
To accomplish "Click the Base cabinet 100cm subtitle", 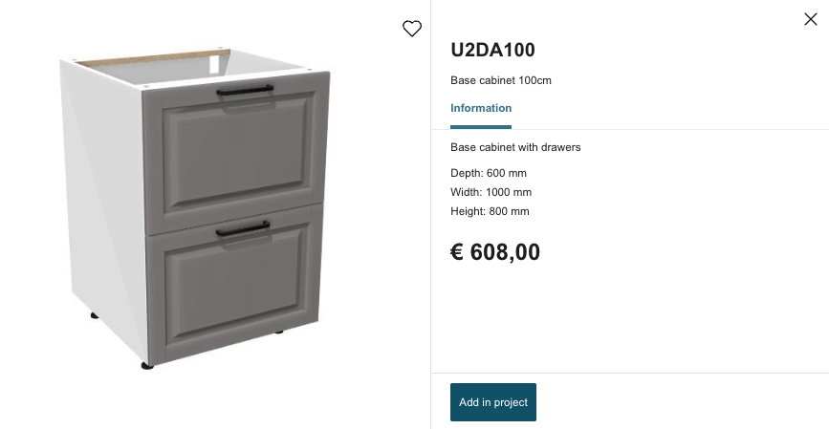I will click(501, 80).
